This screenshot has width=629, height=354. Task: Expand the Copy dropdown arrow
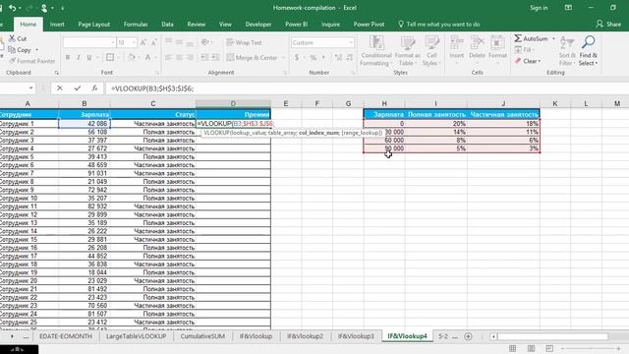36,50
